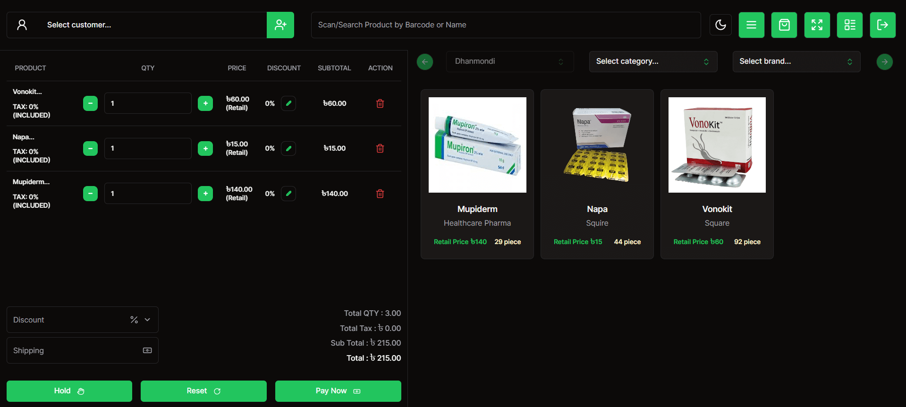Go to next page with right arrow
This screenshot has width=906, height=407.
click(x=885, y=62)
